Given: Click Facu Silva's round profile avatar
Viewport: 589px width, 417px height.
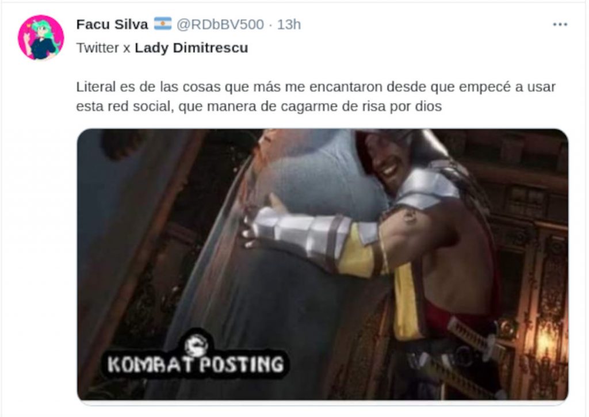Looking at the screenshot, I should [41, 37].
